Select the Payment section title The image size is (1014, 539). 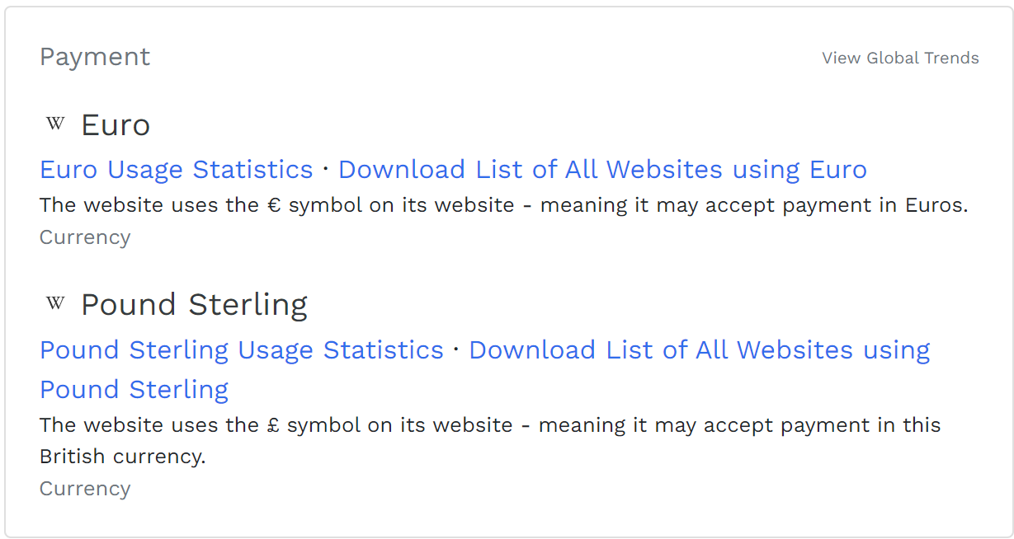click(x=95, y=57)
